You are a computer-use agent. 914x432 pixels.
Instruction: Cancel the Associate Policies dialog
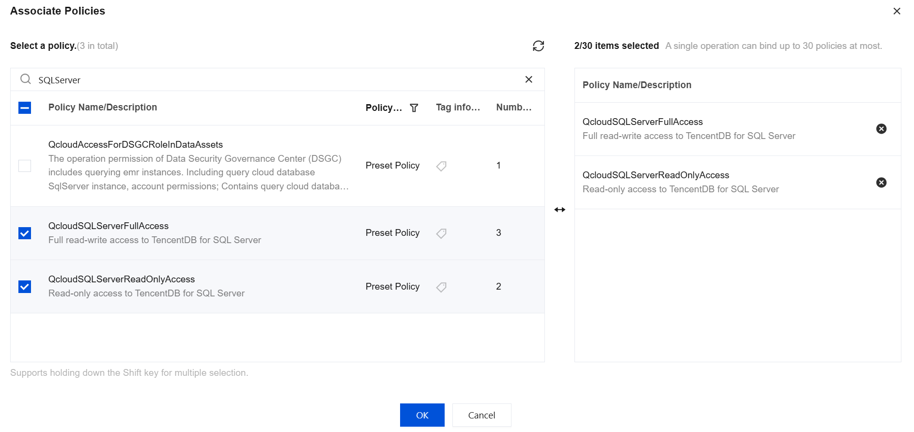tap(481, 415)
